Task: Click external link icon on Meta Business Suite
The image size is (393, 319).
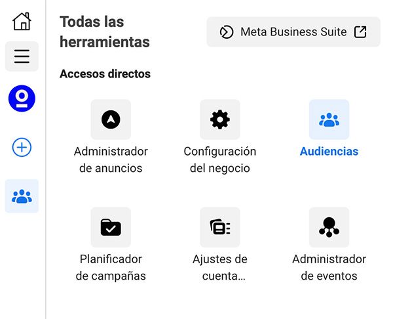Action: pos(360,32)
